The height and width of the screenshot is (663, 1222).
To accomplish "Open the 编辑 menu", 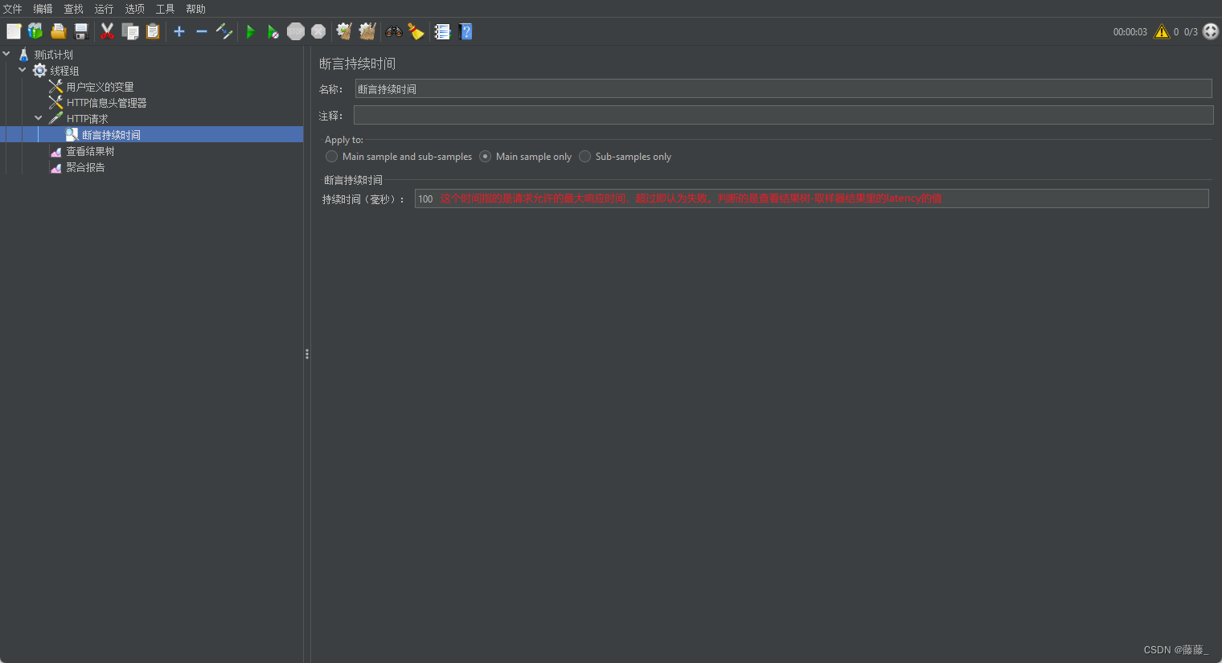I will point(43,9).
